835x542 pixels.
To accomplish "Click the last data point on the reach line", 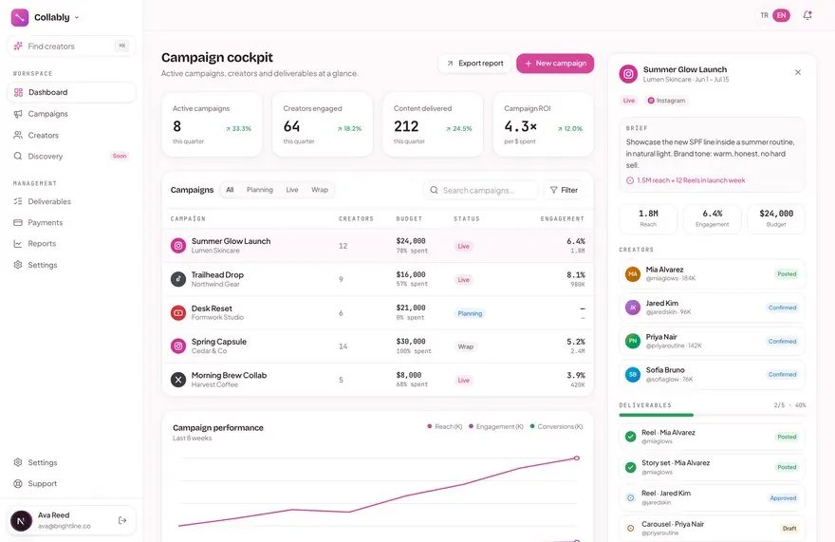I will [x=577, y=458].
